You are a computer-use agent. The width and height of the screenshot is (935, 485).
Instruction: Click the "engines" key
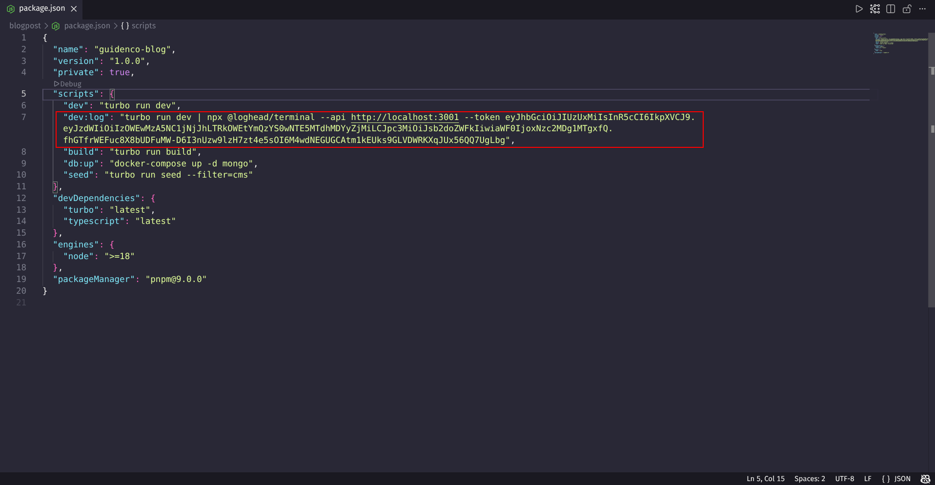pos(76,244)
